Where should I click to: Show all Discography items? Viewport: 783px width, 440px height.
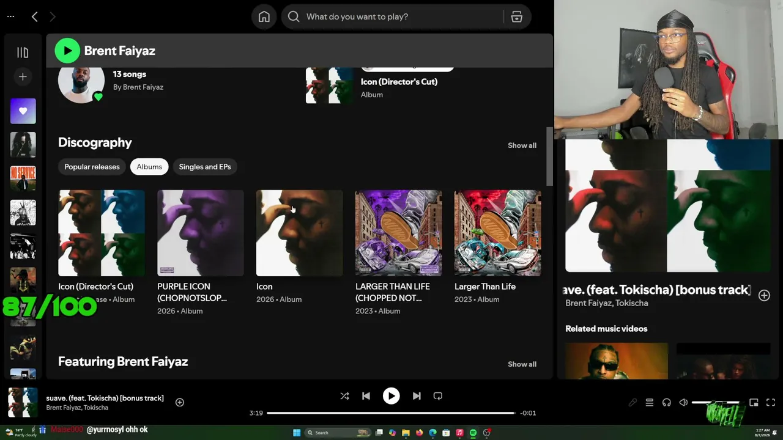click(522, 145)
